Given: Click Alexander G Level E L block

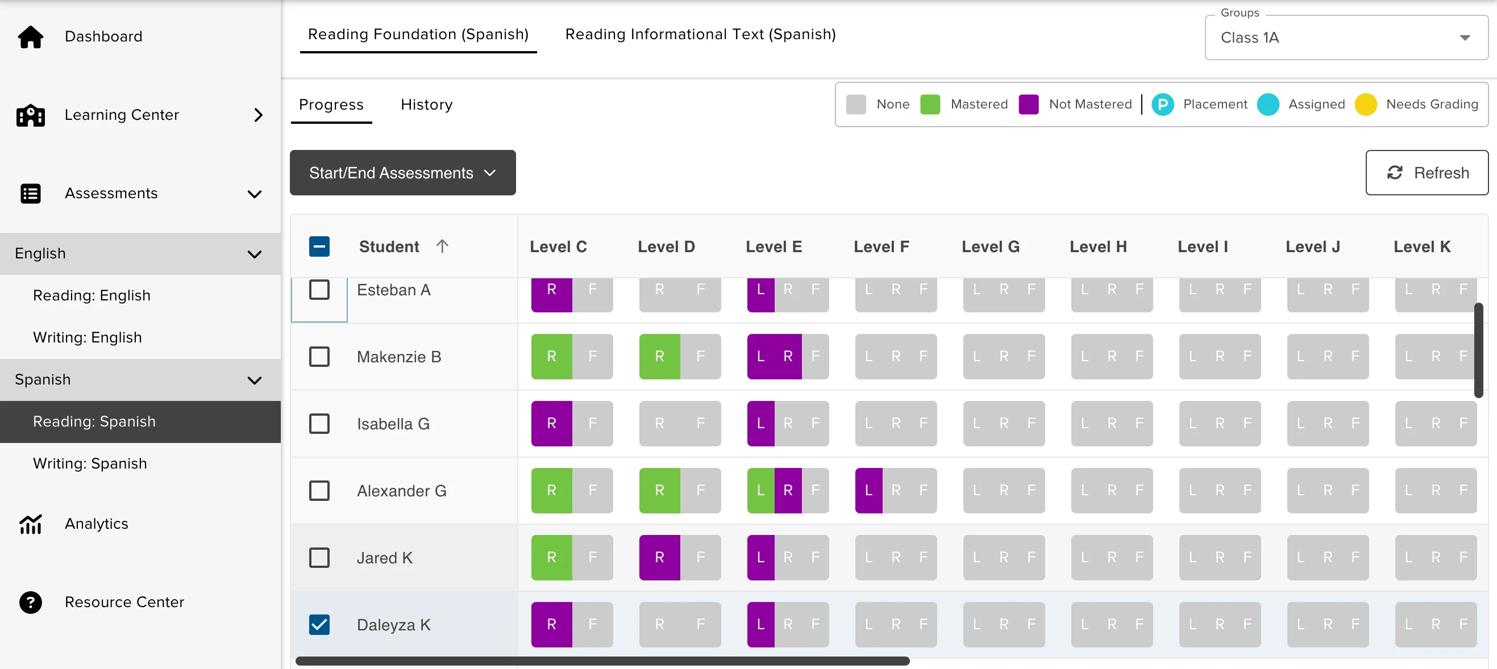Looking at the screenshot, I should click(x=760, y=491).
